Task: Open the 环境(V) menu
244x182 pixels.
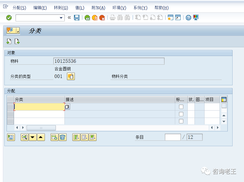Action: pos(119,8)
